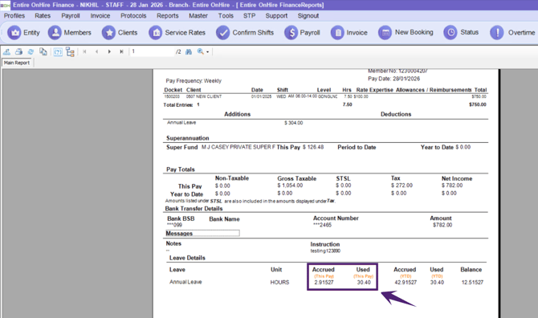Viewport: 538px width, 318px height.
Task: Click the Account Number ***2465
Action: tap(322, 225)
